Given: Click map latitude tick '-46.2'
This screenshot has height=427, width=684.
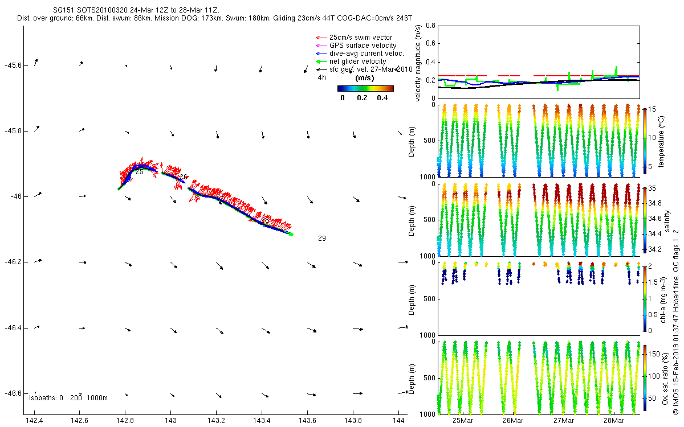Looking at the screenshot, I should [x=13, y=262].
